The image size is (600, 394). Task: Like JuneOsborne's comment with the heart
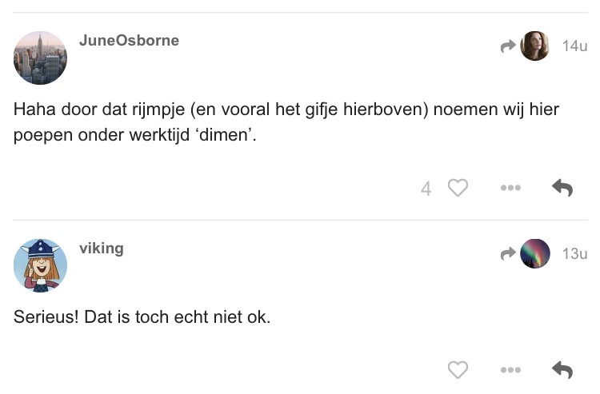458,188
